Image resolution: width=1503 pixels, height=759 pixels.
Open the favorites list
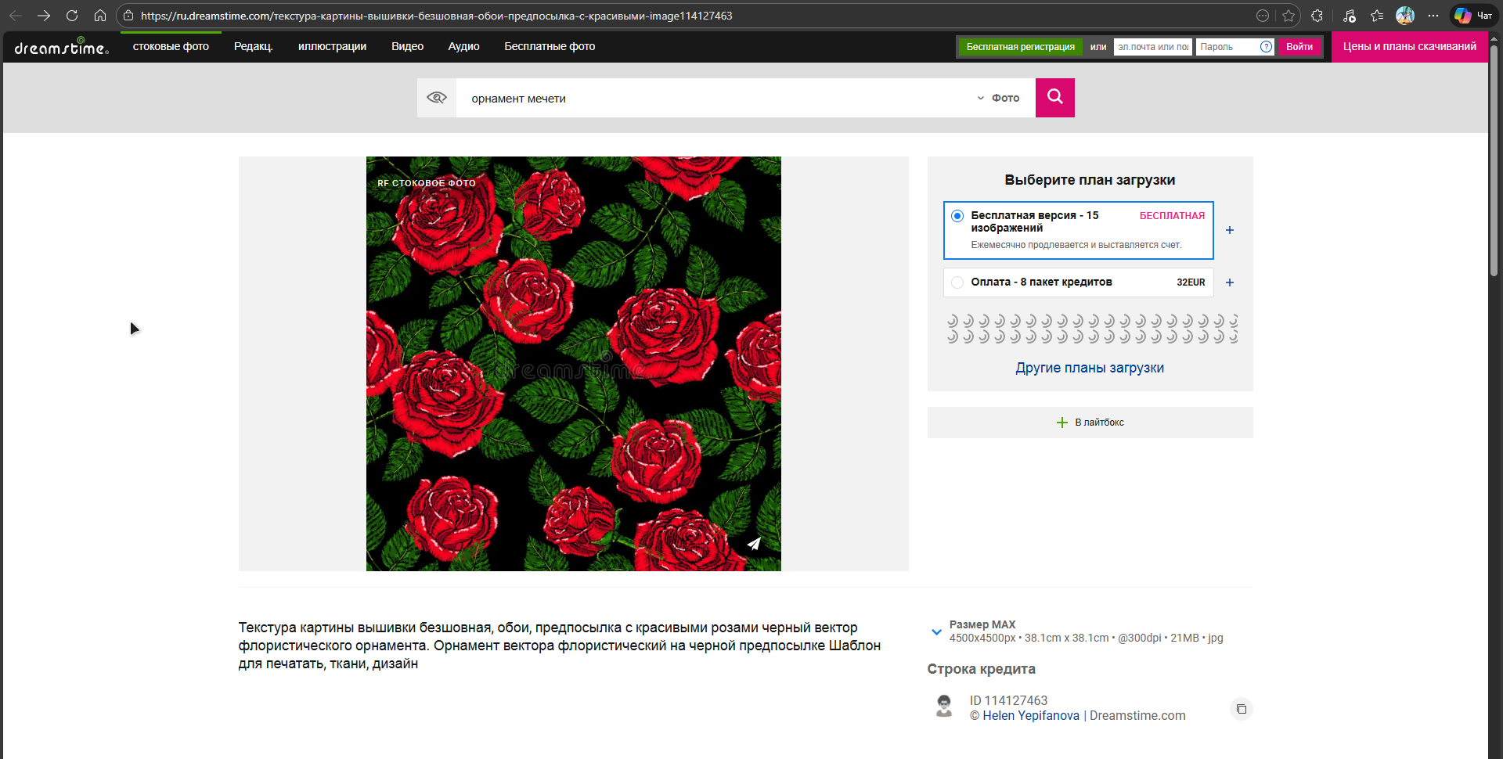pos(1377,16)
